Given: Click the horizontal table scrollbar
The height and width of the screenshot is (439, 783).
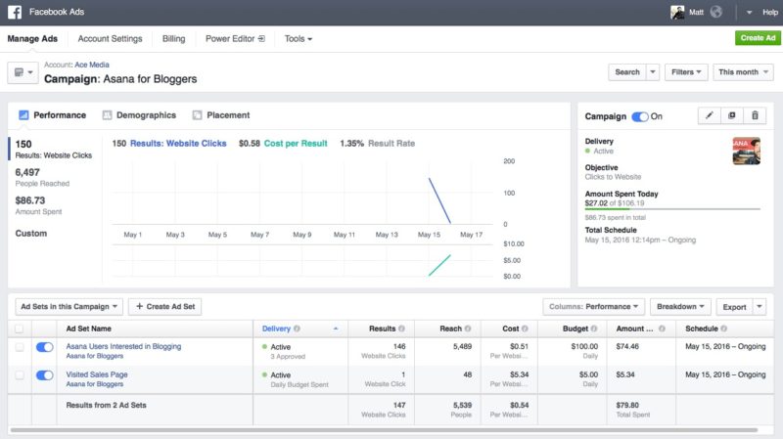Looking at the screenshot, I should coord(384,430).
